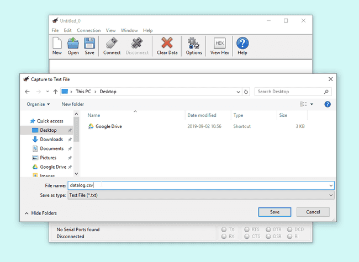Hide Folders in the save dialog
This screenshot has height=262, width=359.
(x=41, y=213)
